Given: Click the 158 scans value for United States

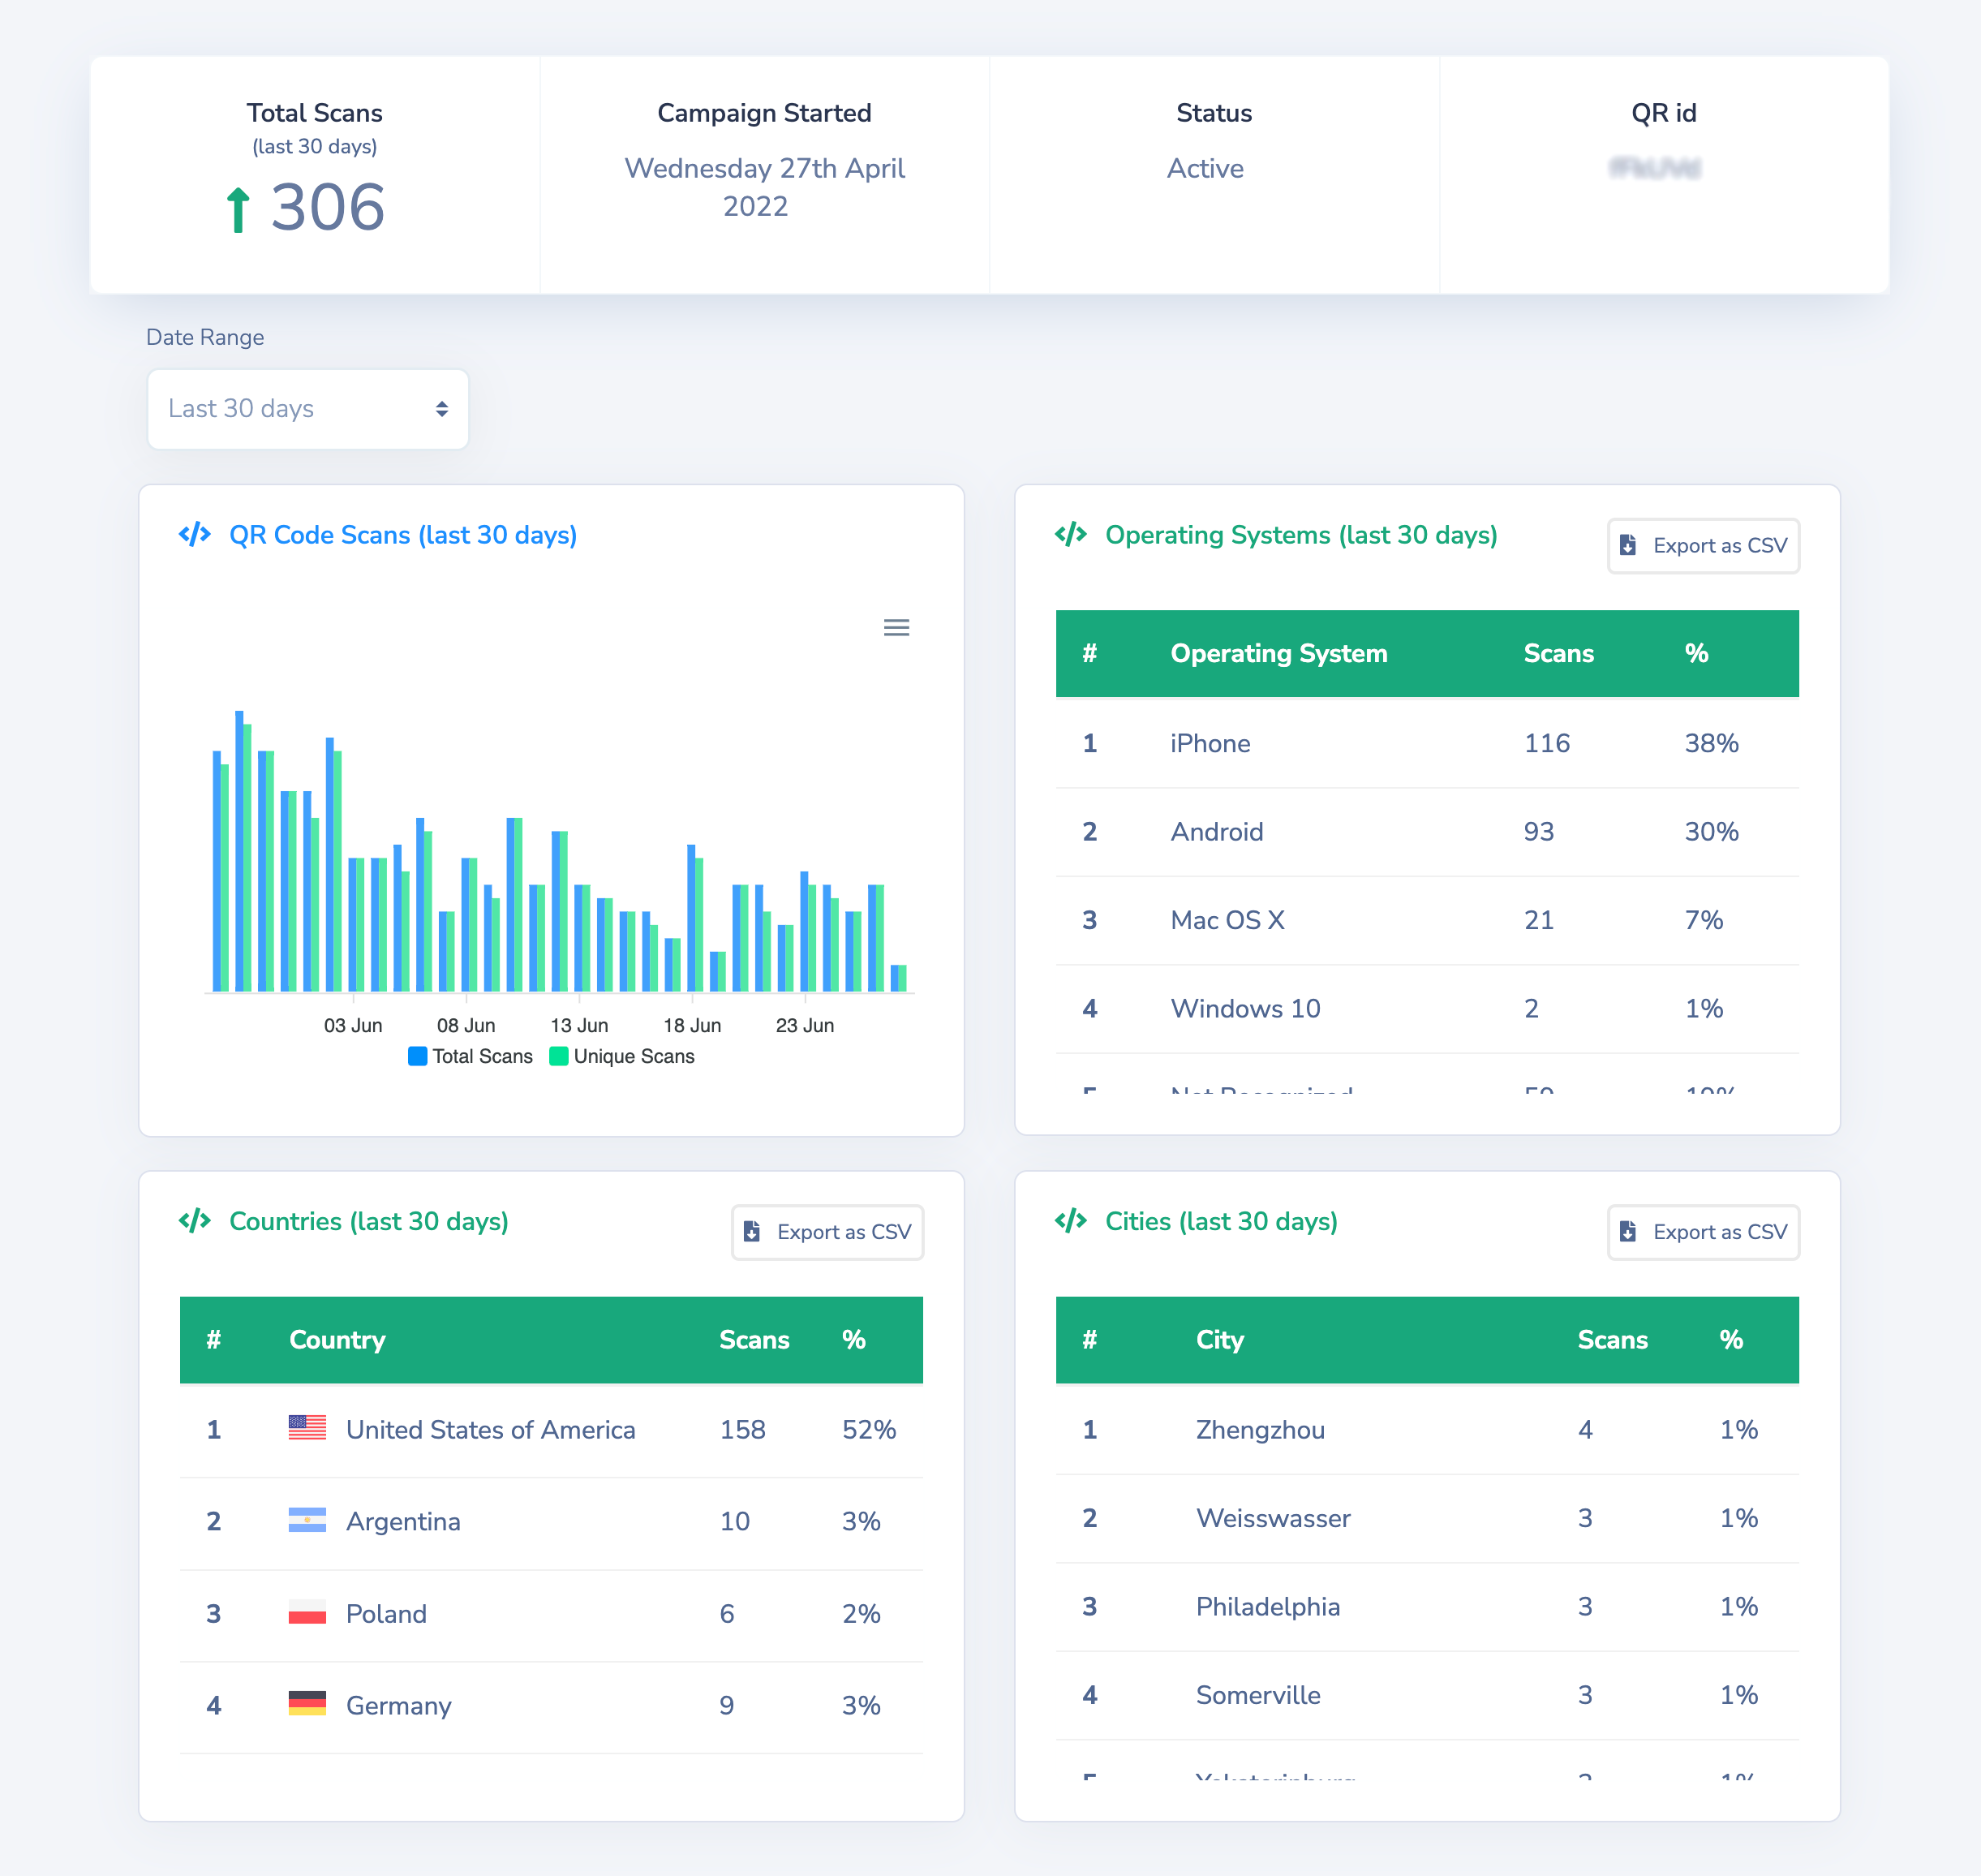Looking at the screenshot, I should point(742,1429).
